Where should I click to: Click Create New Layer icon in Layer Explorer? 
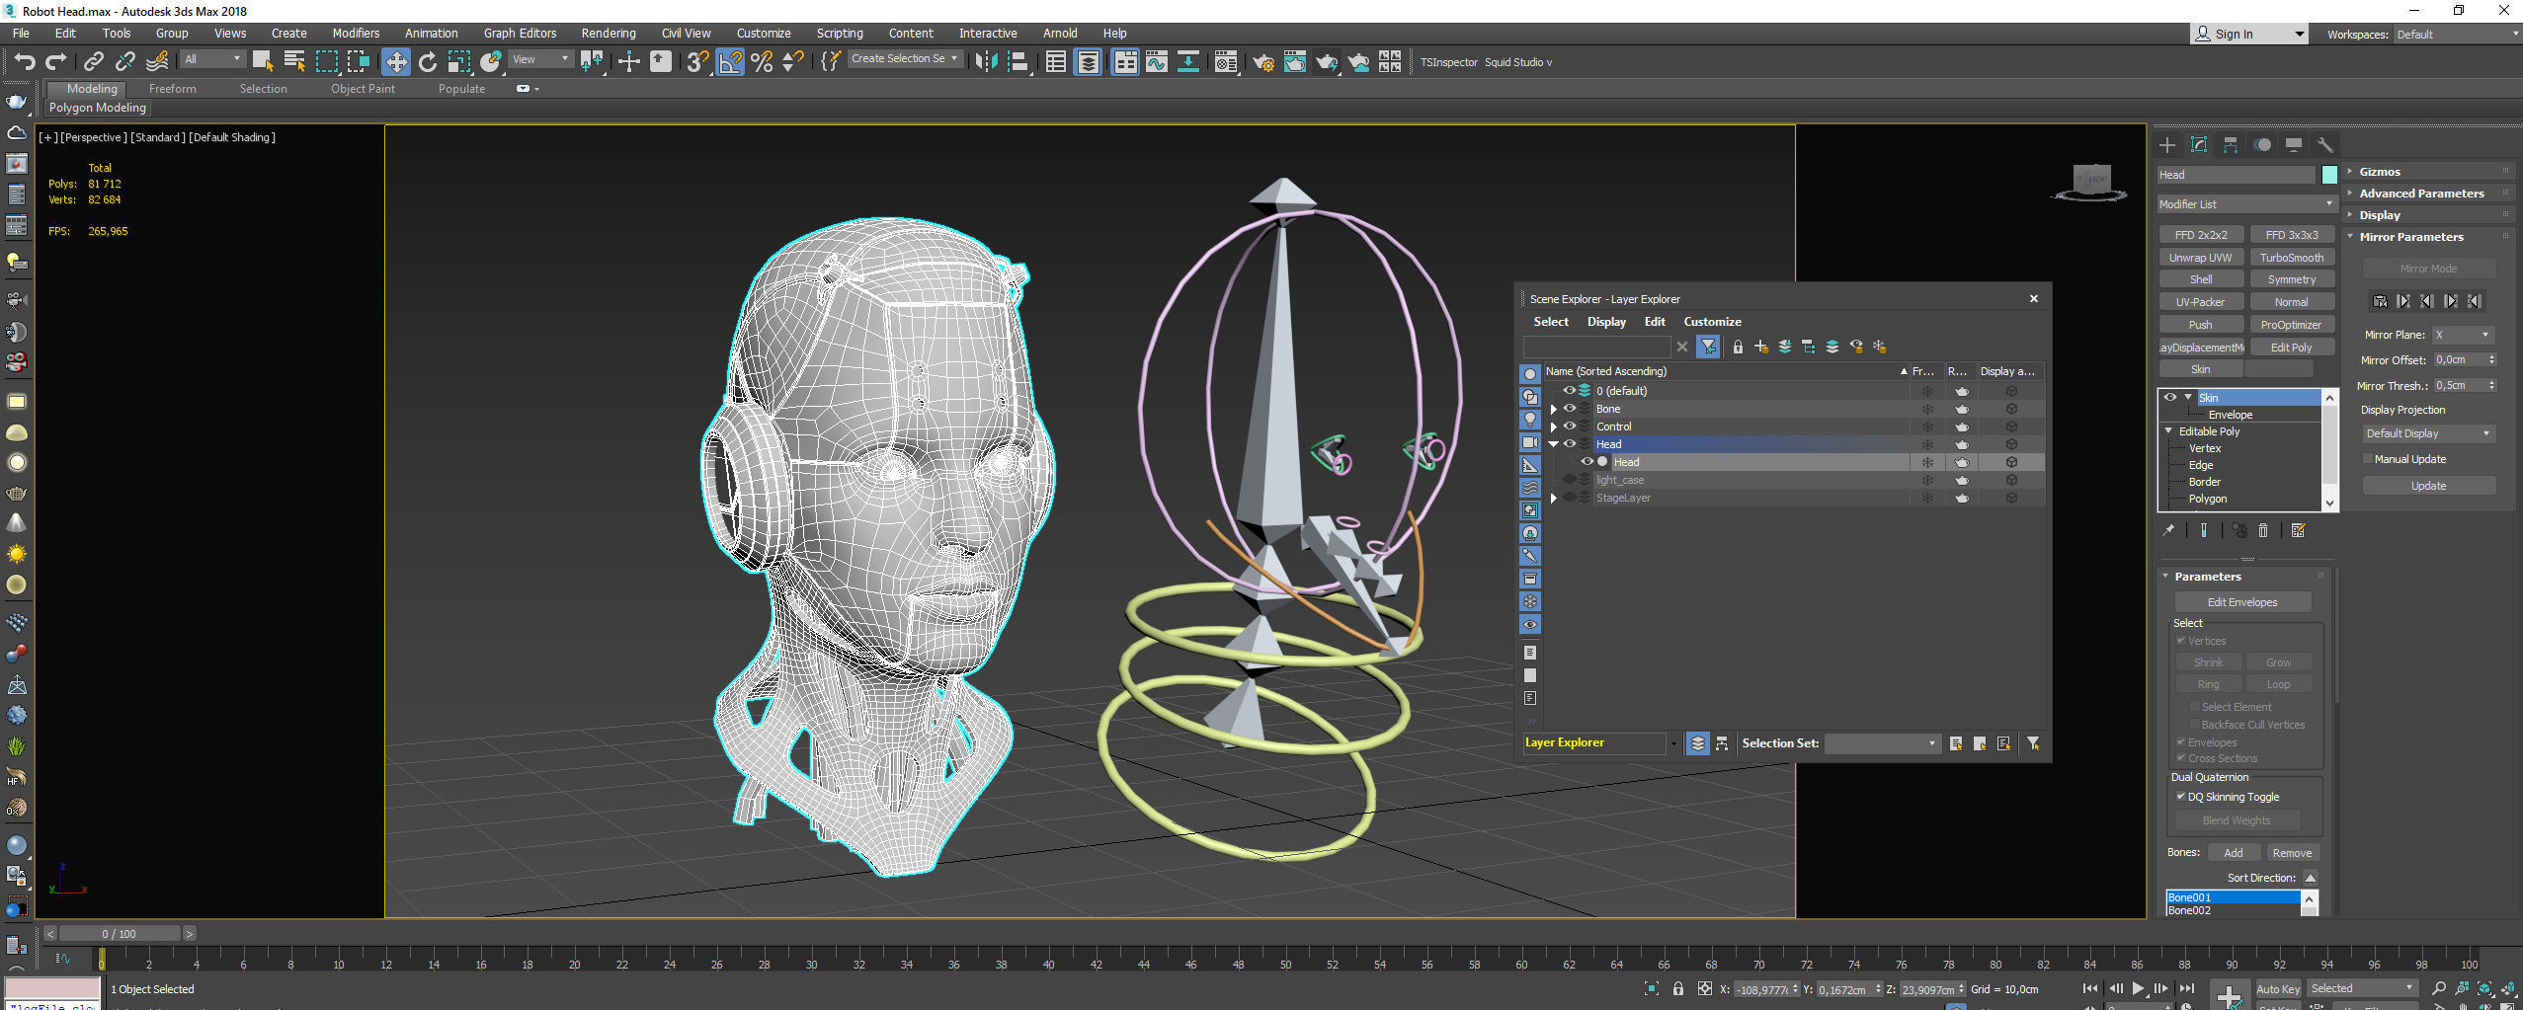(x=1761, y=347)
